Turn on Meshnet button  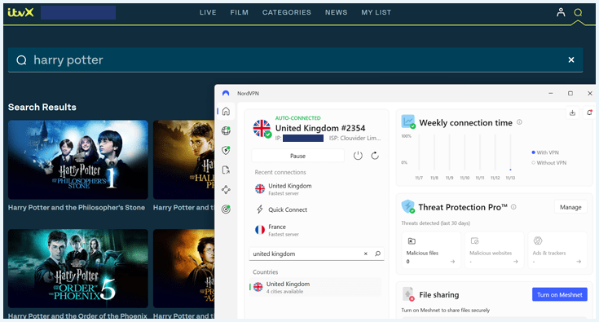click(560, 294)
